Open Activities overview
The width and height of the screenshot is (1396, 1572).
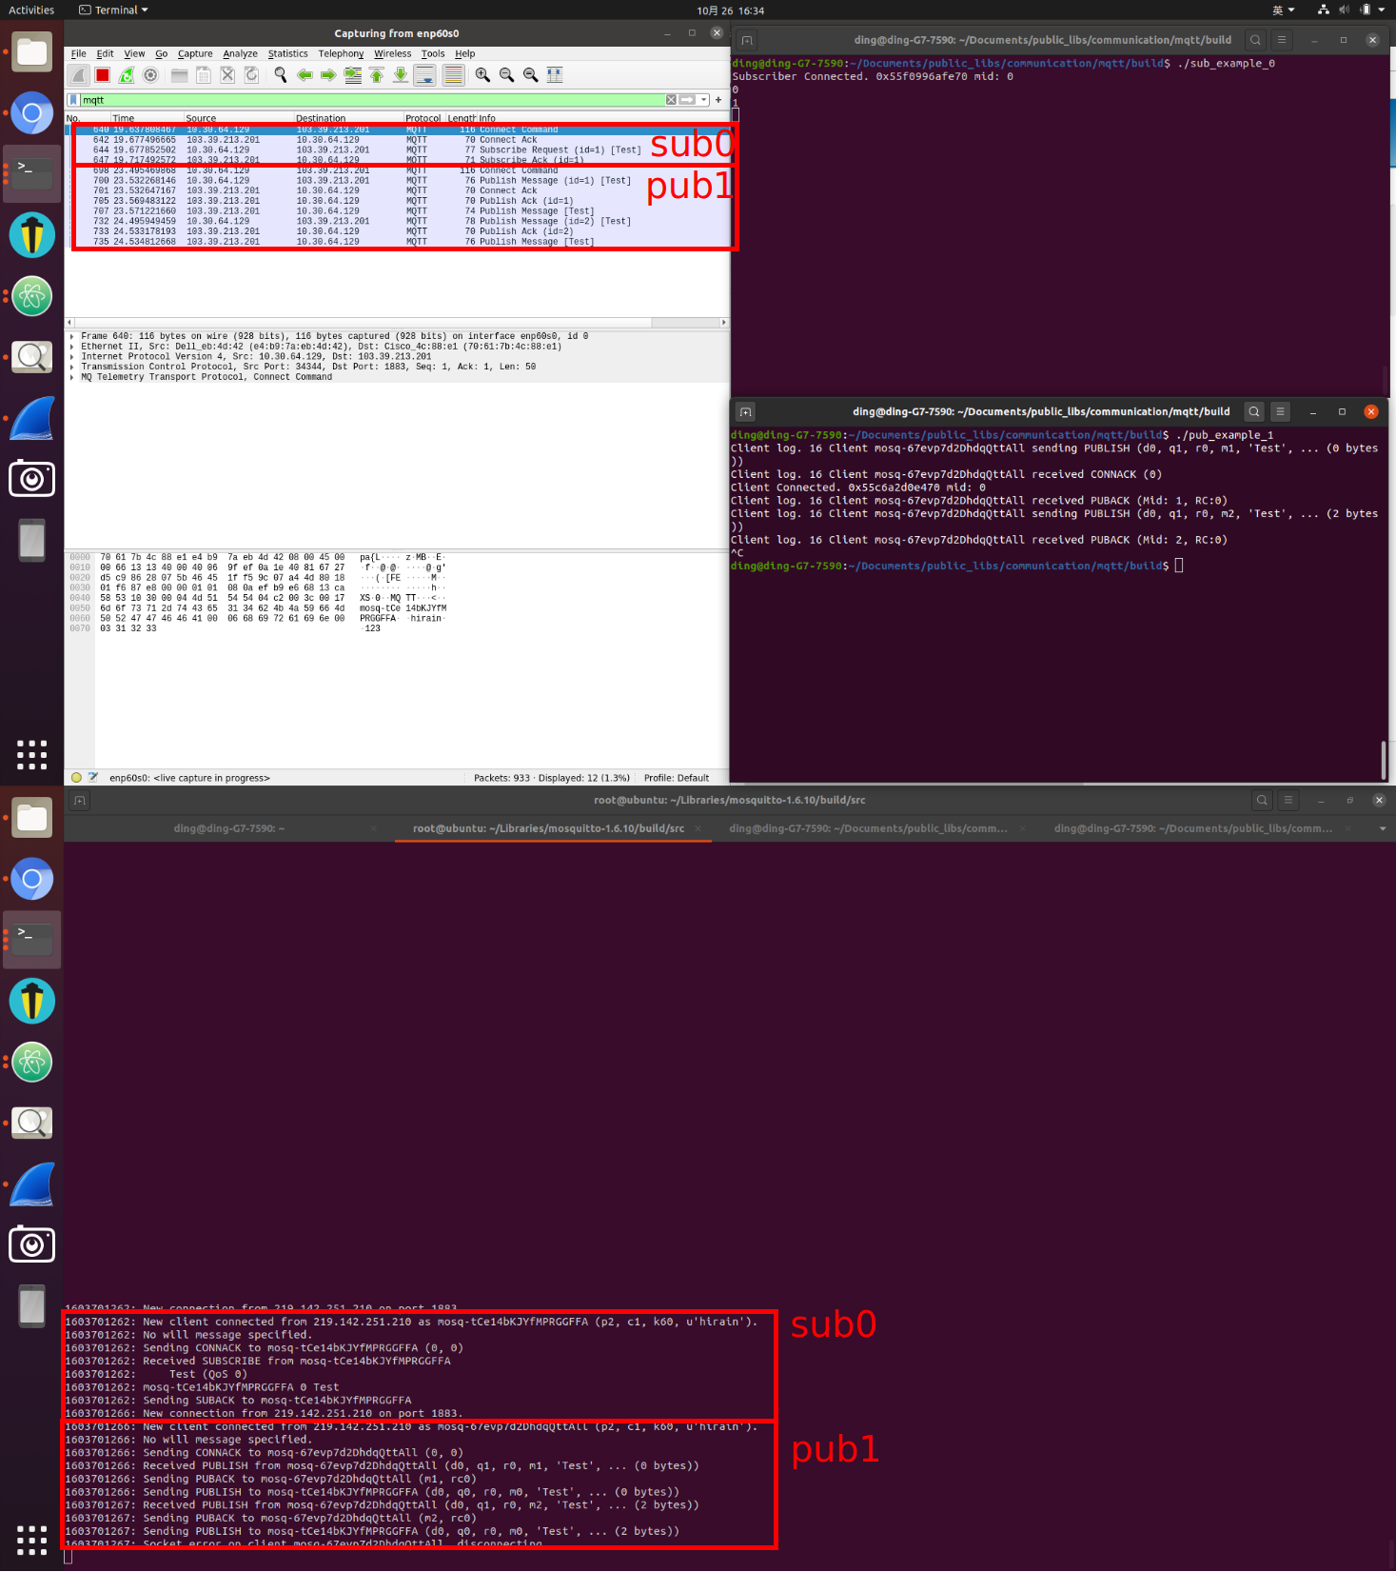click(x=31, y=10)
